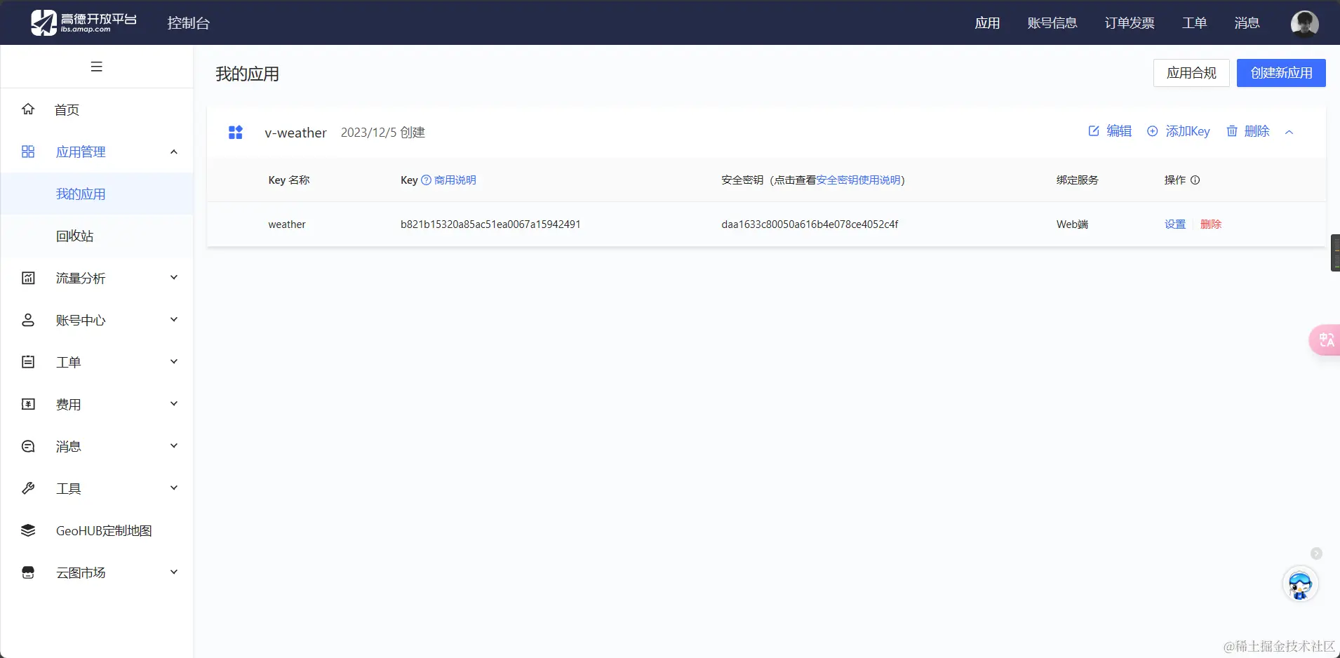Click the question mark icon next to Key
This screenshot has height=658, width=1340.
pos(426,180)
